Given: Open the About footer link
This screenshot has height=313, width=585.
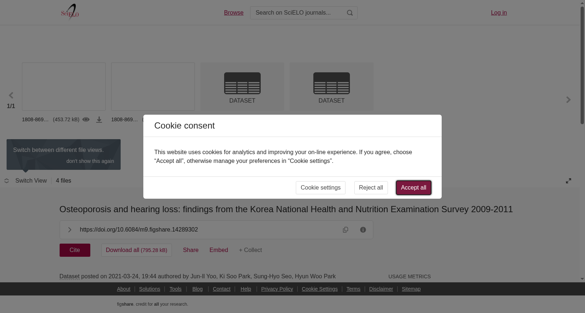Looking at the screenshot, I should 124,289.
